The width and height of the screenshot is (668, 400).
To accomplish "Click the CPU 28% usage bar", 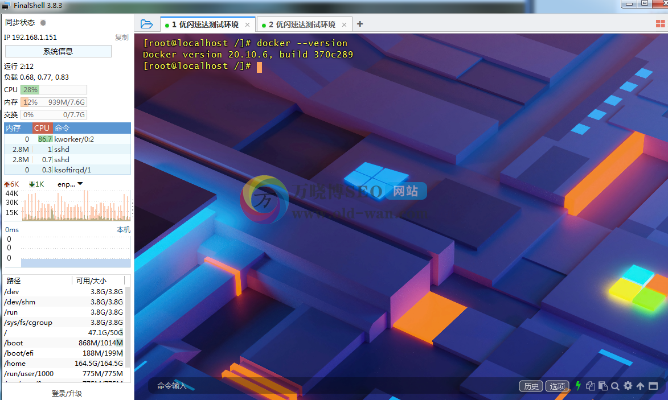I will coord(54,90).
